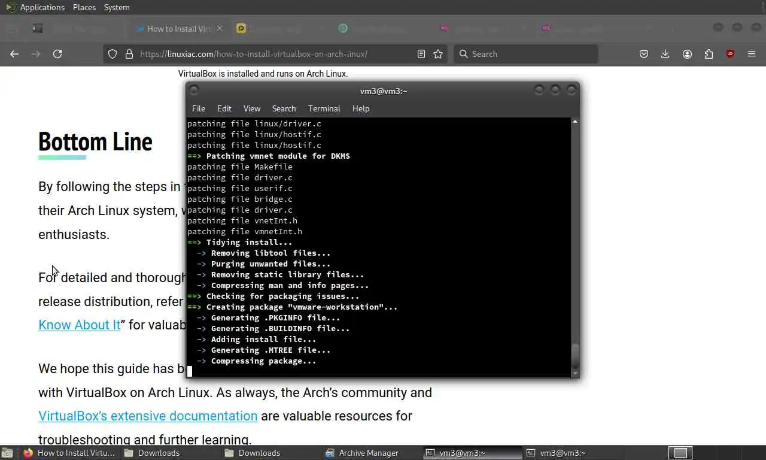Open the Firefox downloads arrow
This screenshot has width=766, height=460.
(x=665, y=54)
